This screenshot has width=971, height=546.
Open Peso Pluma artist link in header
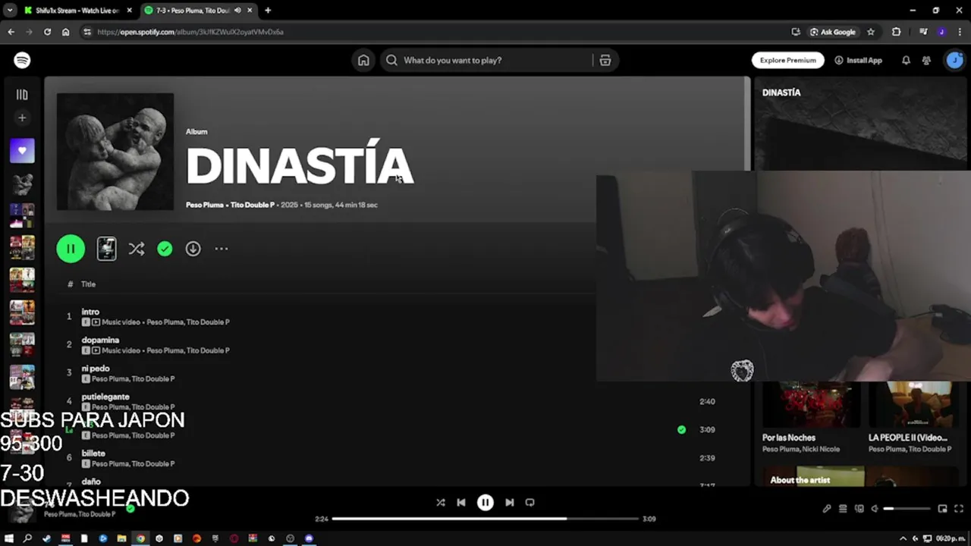(x=205, y=205)
